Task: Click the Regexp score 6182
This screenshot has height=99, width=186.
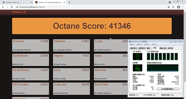Action: tap(86, 56)
